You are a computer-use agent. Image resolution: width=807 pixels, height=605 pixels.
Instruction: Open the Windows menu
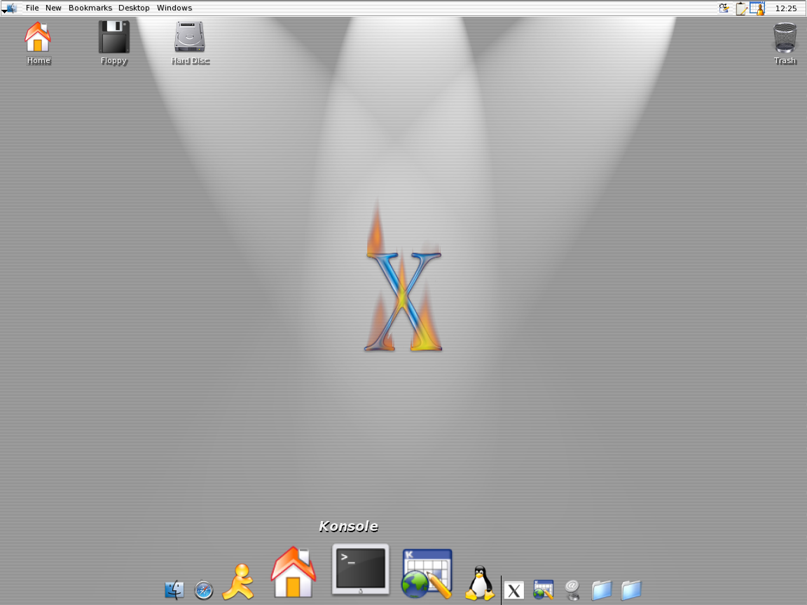point(174,8)
